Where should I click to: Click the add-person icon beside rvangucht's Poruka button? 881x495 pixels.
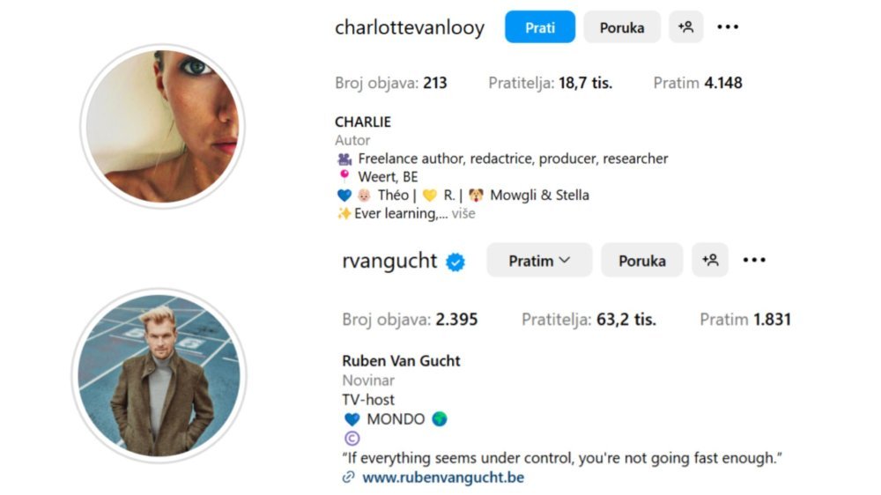(709, 260)
